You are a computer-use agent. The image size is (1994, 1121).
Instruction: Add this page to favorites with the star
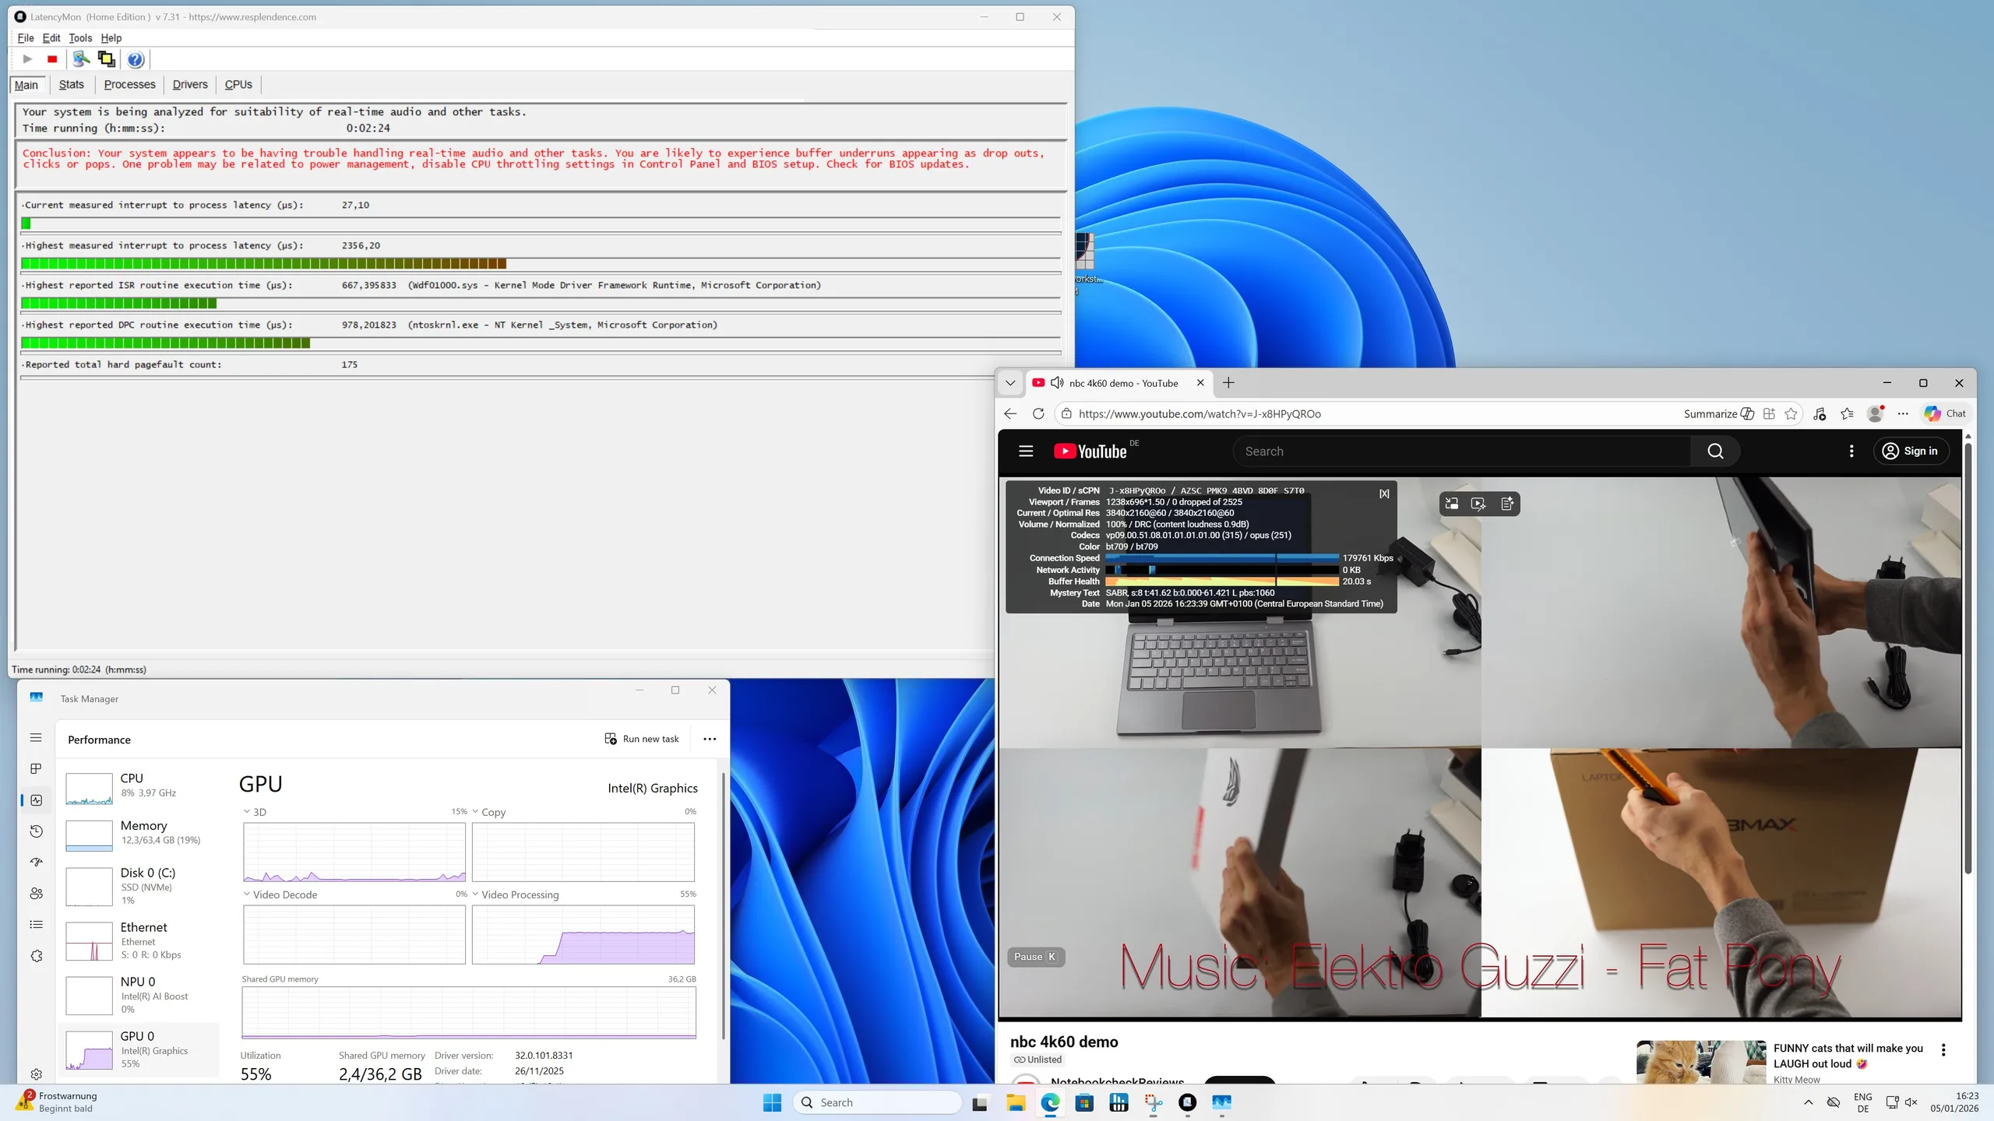(1791, 414)
